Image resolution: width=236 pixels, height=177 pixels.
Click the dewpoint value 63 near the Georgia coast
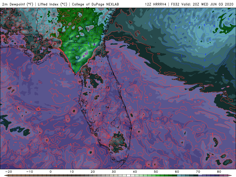(x=101, y=45)
